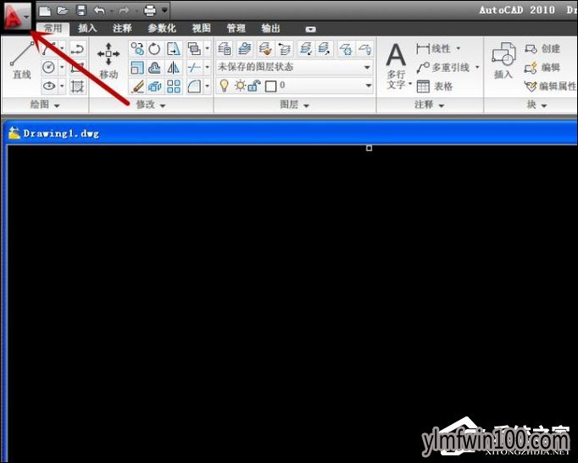Click the Mirror tool icon
Image resolution: width=578 pixels, height=463 pixels.
pos(173,68)
